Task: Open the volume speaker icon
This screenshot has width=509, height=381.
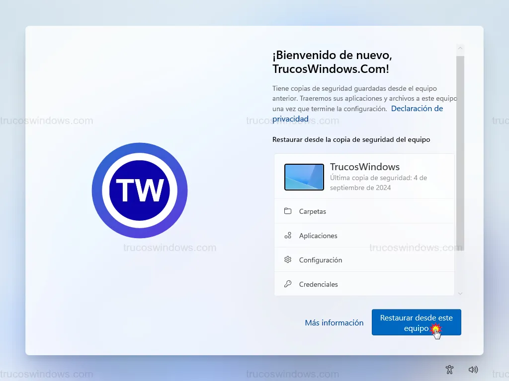Action: tap(473, 370)
